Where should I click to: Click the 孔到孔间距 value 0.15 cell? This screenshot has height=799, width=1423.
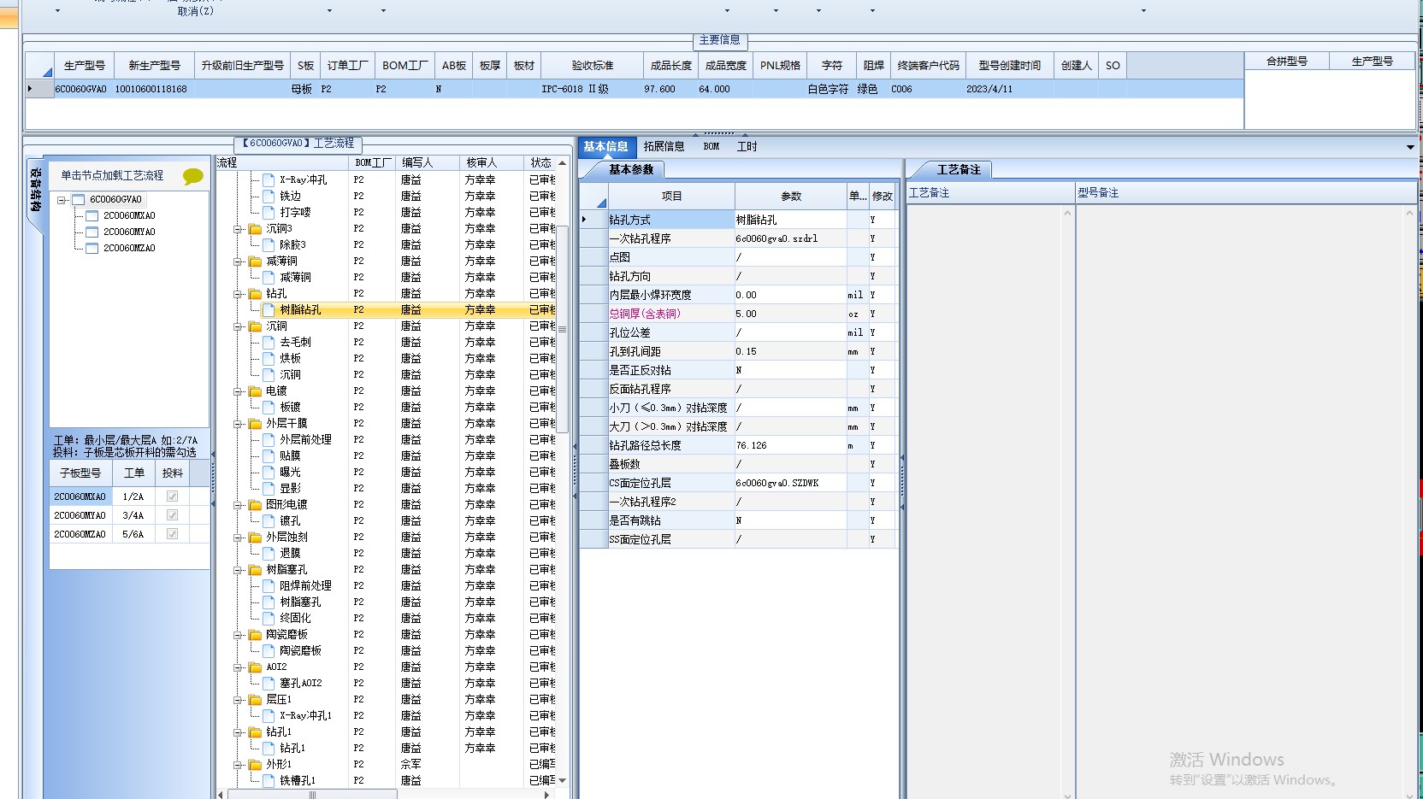[790, 351]
